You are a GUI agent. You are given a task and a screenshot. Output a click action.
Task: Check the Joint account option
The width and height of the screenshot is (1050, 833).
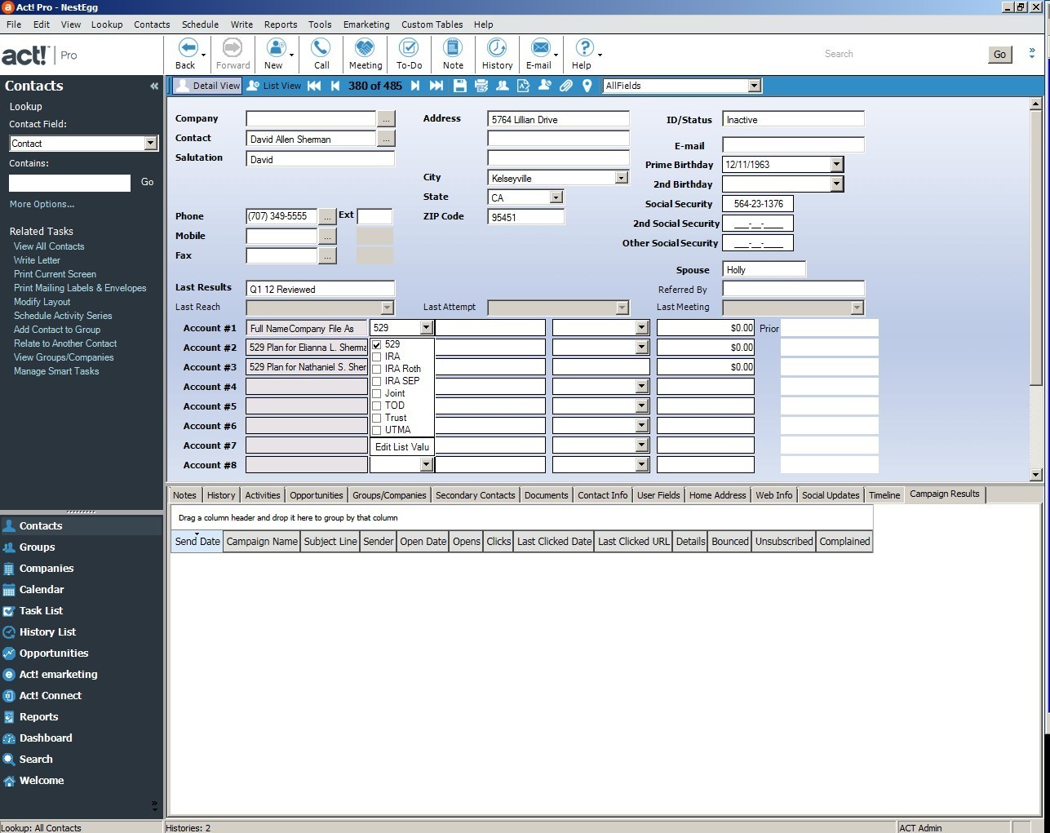(377, 393)
